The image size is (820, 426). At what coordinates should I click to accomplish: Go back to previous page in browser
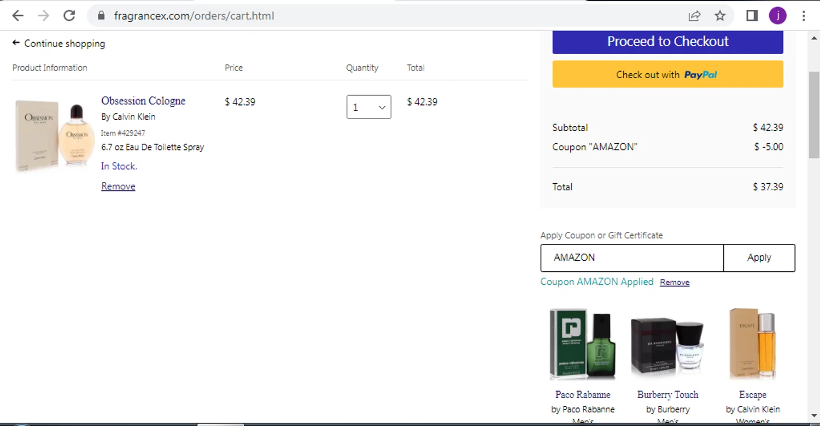tap(18, 16)
